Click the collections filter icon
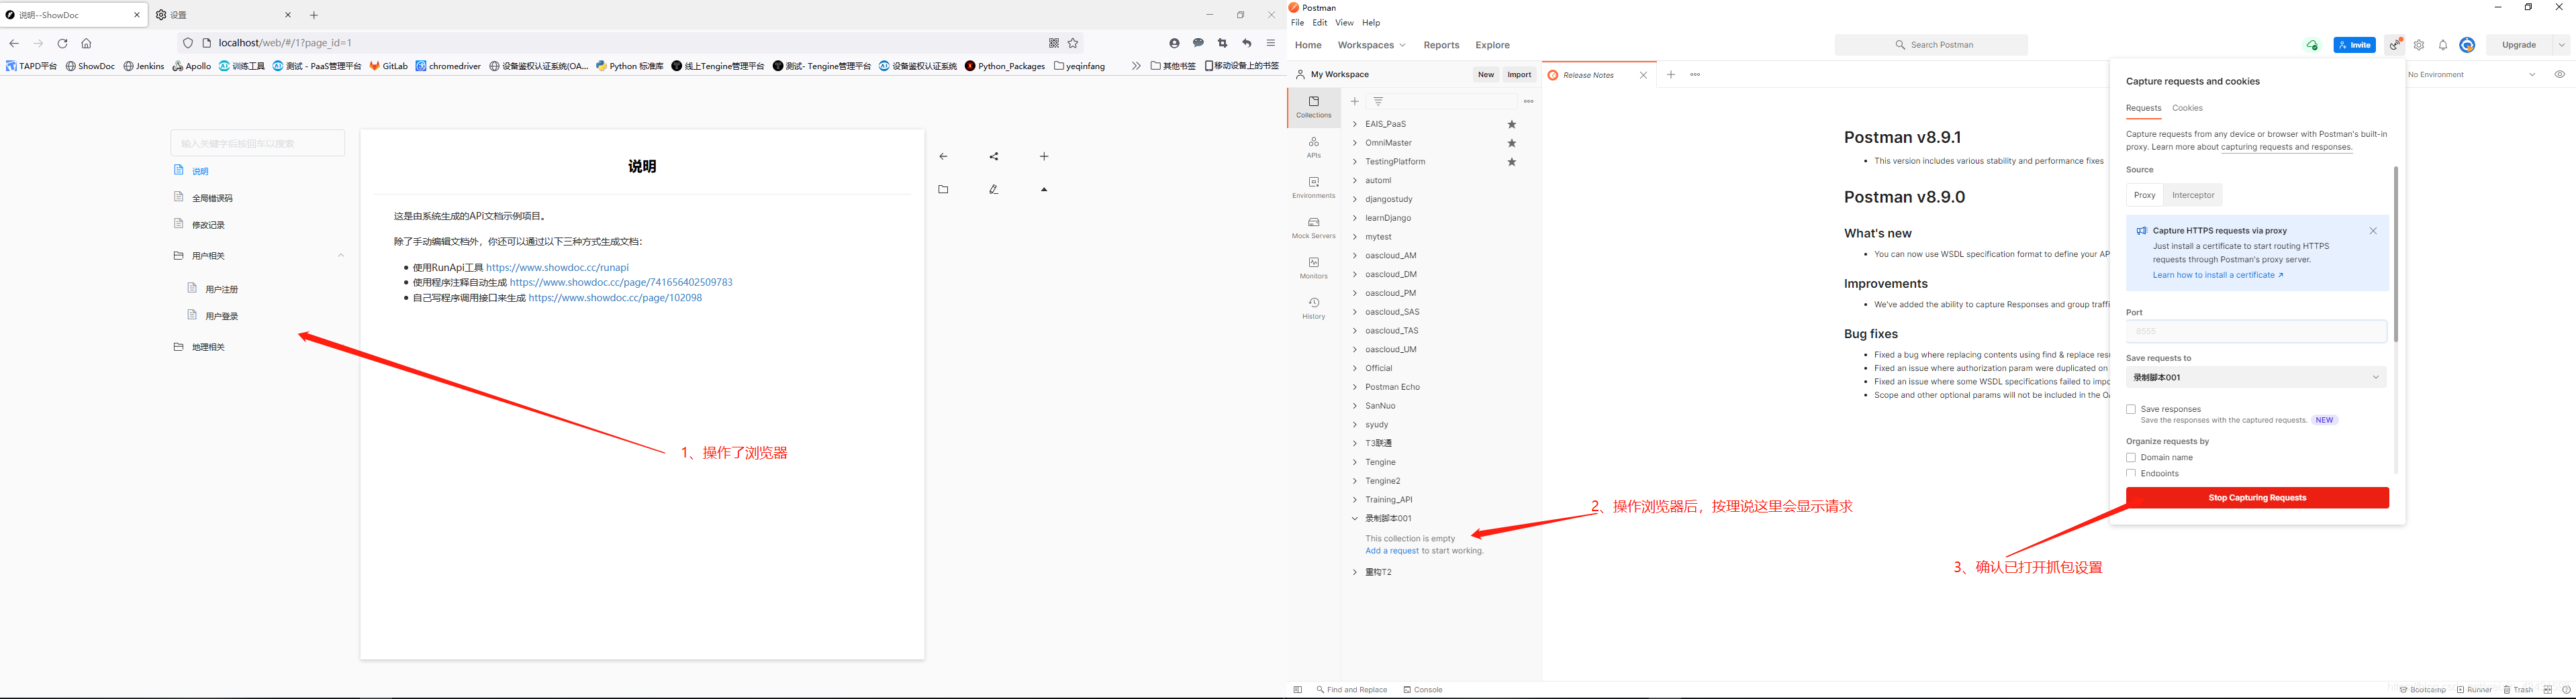The height and width of the screenshot is (699, 2576). (x=1378, y=101)
